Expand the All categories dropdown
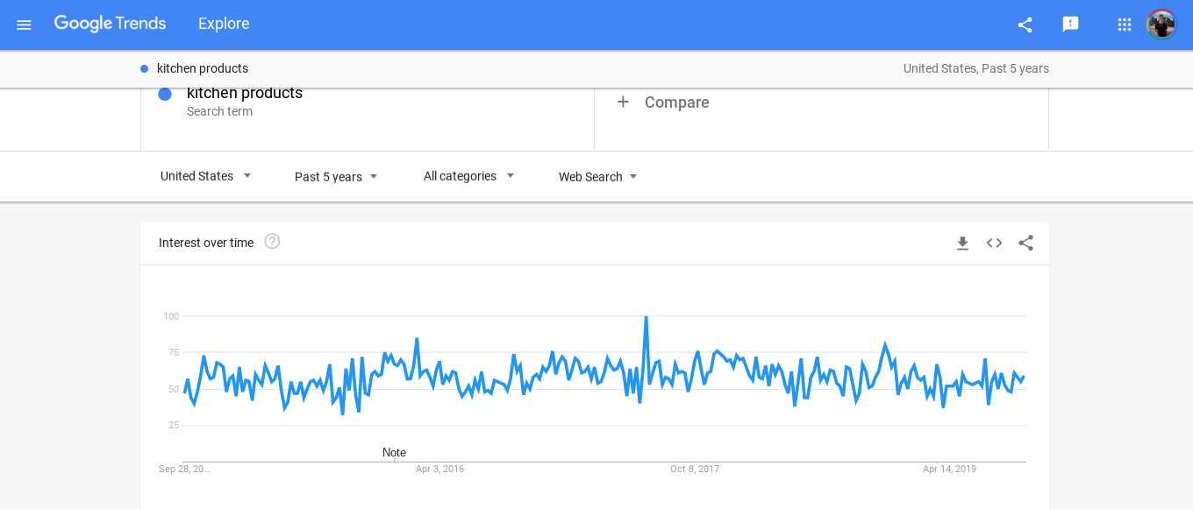 click(469, 176)
